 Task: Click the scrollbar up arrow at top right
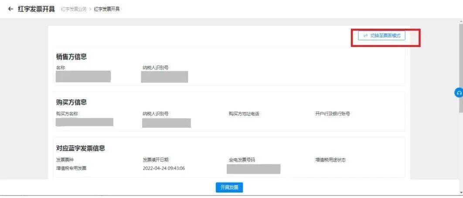tap(461, 21)
